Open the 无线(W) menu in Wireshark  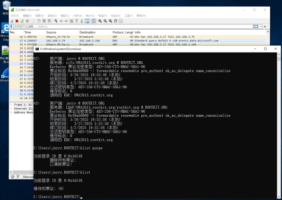(115, 16)
